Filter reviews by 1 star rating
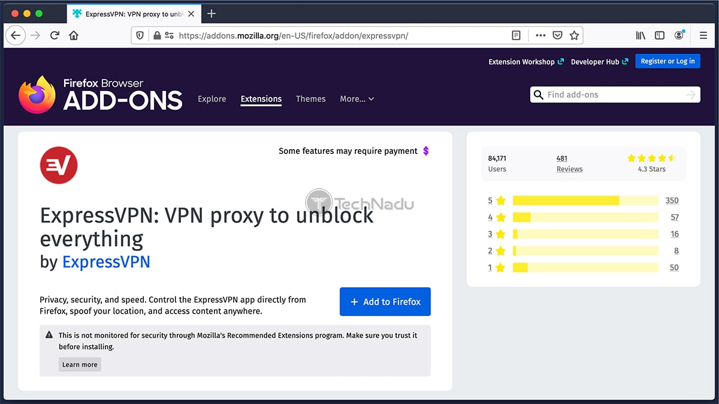Image resolution: width=719 pixels, height=404 pixels. point(497,268)
